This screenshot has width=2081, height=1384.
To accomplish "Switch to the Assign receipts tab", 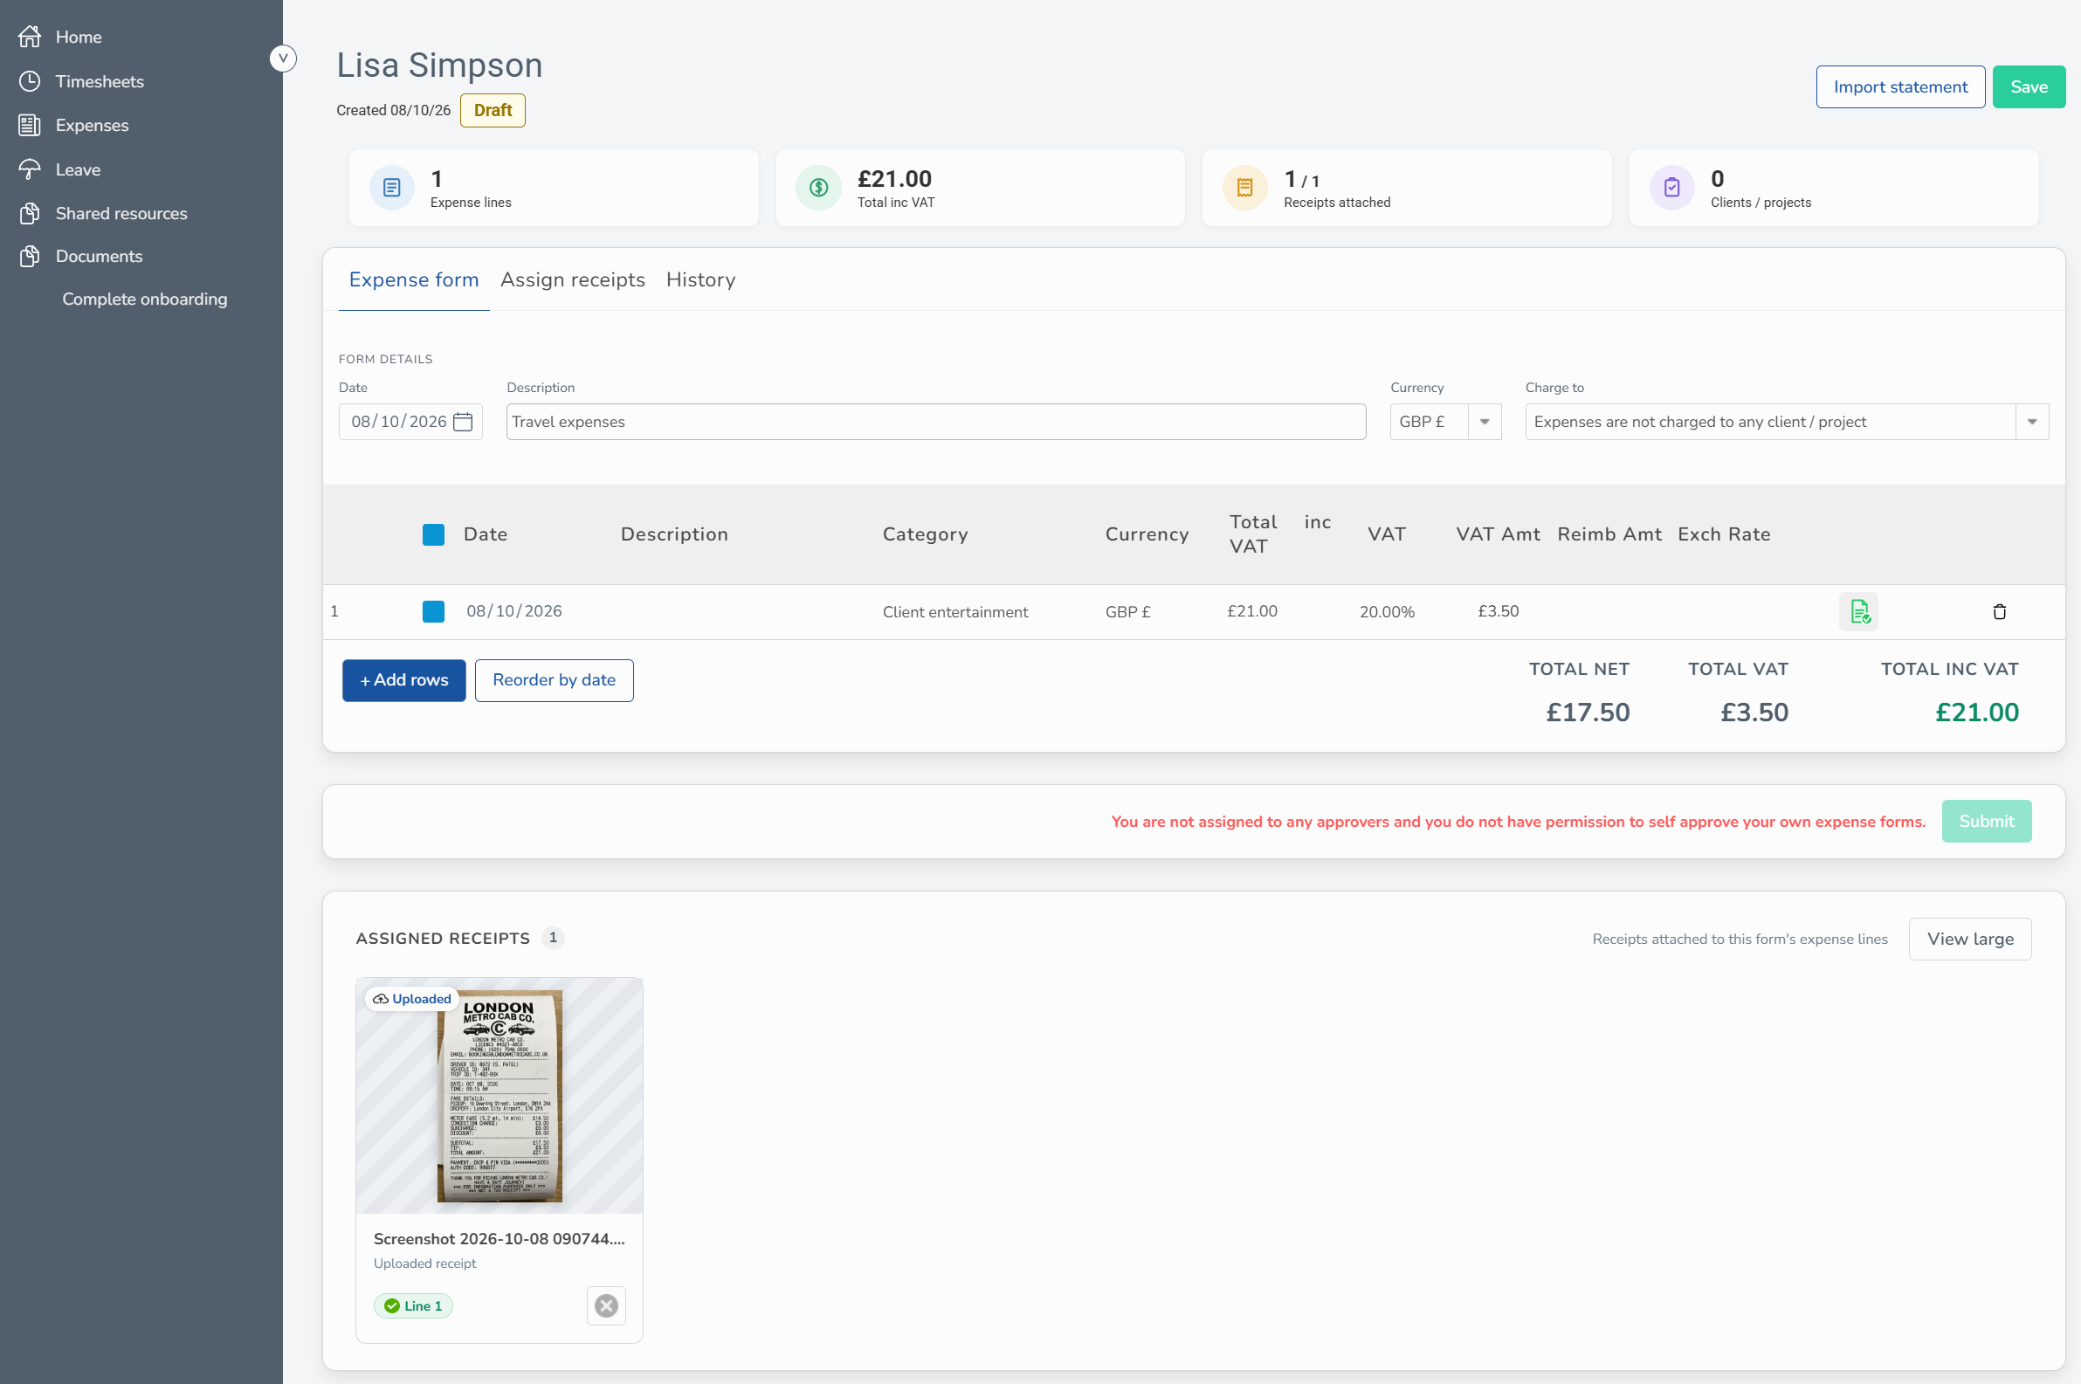I will 573,279.
